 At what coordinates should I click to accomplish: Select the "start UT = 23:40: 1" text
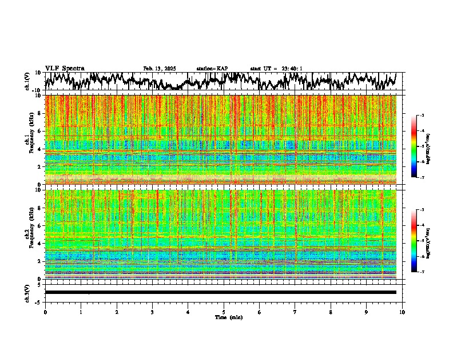(x=276, y=69)
